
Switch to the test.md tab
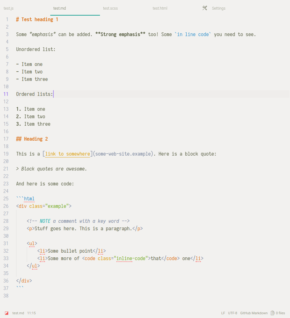click(x=60, y=8)
